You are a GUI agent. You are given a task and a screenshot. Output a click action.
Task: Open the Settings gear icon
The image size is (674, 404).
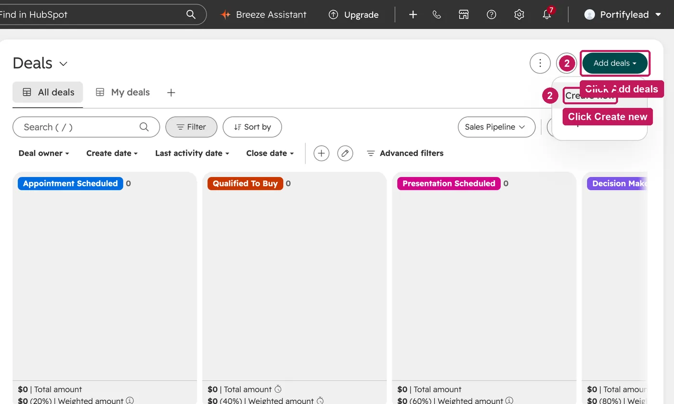point(519,14)
